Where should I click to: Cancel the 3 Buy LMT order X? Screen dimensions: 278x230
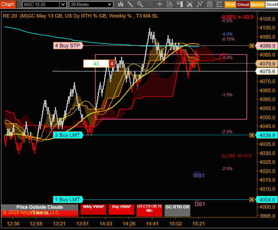coord(251,135)
